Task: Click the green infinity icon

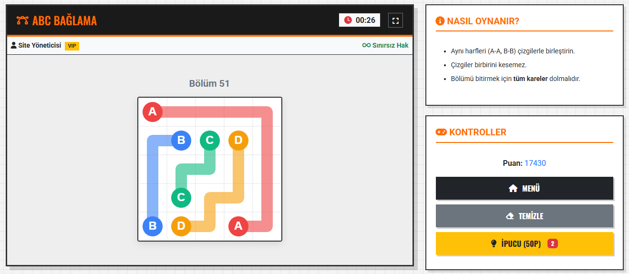Action: click(x=366, y=46)
